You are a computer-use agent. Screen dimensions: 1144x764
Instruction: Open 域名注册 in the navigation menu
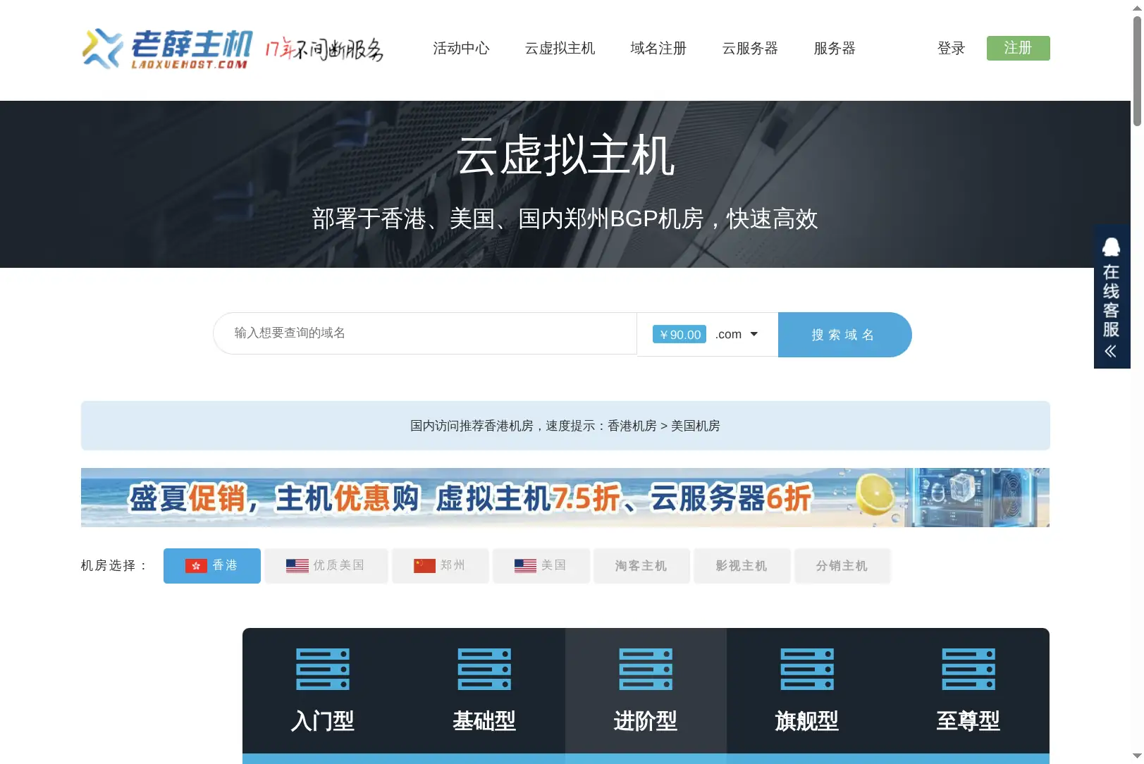658,49
